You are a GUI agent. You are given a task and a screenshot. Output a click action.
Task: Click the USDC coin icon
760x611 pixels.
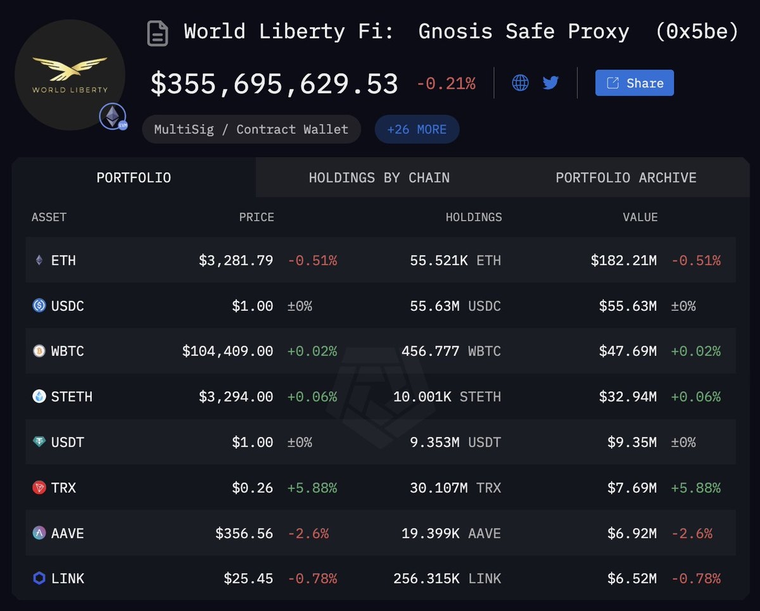click(x=39, y=306)
